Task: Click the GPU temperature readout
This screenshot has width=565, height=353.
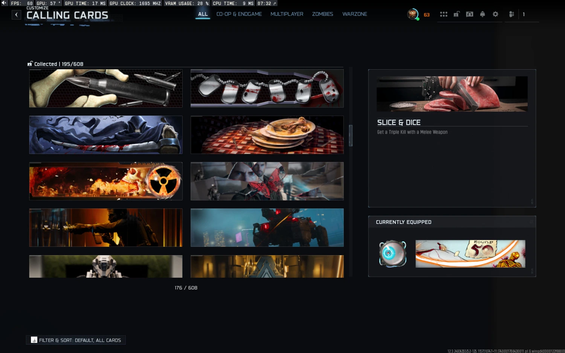Action: [x=49, y=3]
